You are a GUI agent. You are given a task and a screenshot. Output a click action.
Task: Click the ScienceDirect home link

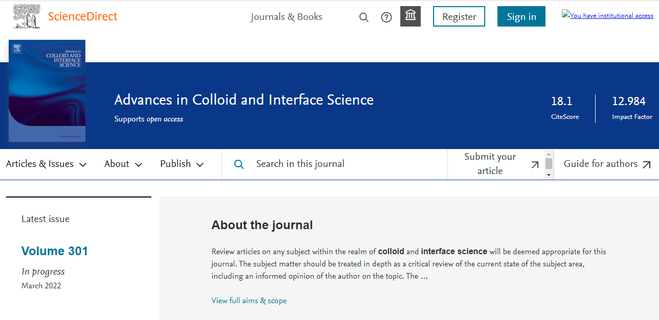coord(83,16)
